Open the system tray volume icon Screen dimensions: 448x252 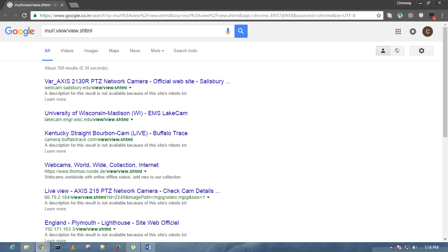click(415, 247)
